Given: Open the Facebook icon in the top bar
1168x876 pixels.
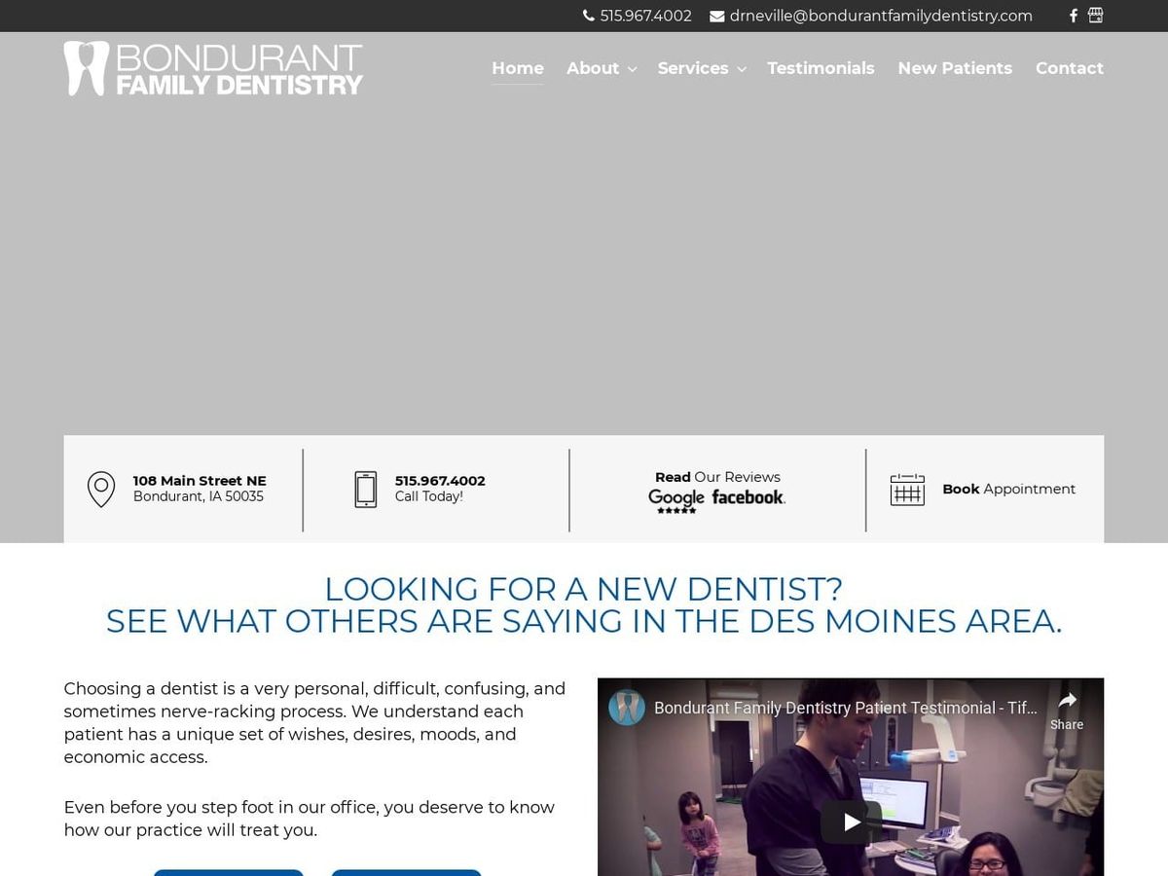Looking at the screenshot, I should (x=1074, y=16).
